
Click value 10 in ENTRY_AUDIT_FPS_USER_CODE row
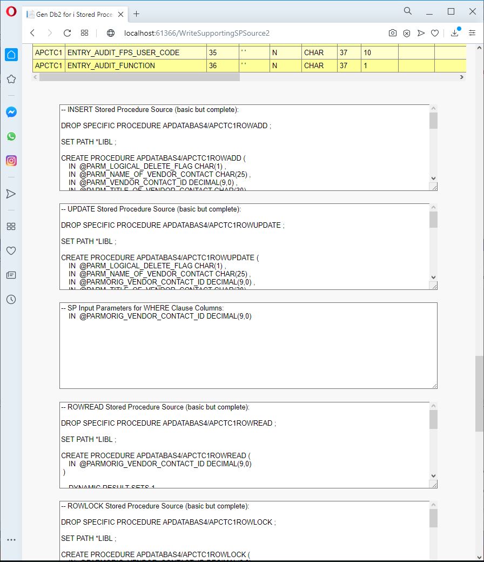[x=379, y=52]
